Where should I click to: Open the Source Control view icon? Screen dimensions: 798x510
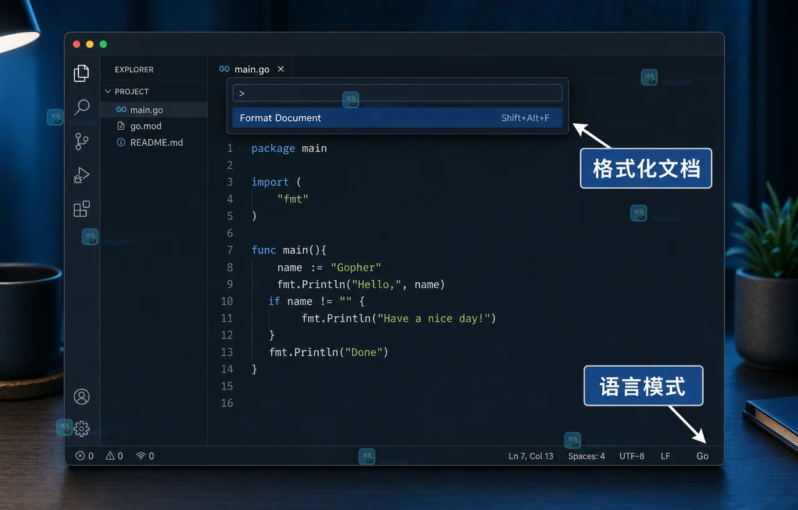tap(82, 141)
